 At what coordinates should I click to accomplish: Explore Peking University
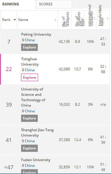point(29,47)
